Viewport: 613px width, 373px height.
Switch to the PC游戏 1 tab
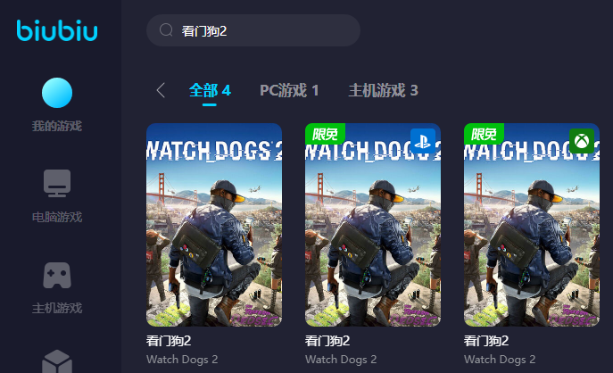289,90
